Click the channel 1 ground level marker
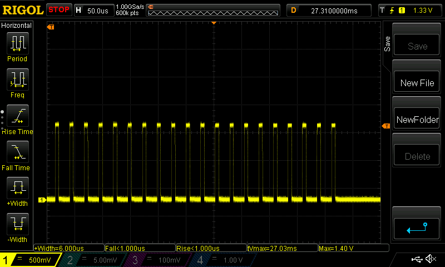445x267 pixels. (x=42, y=200)
